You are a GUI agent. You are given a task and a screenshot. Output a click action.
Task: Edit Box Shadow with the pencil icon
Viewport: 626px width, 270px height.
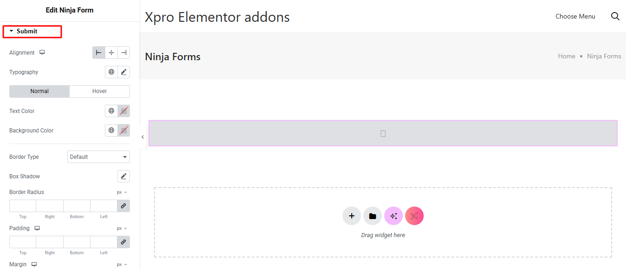point(123,176)
